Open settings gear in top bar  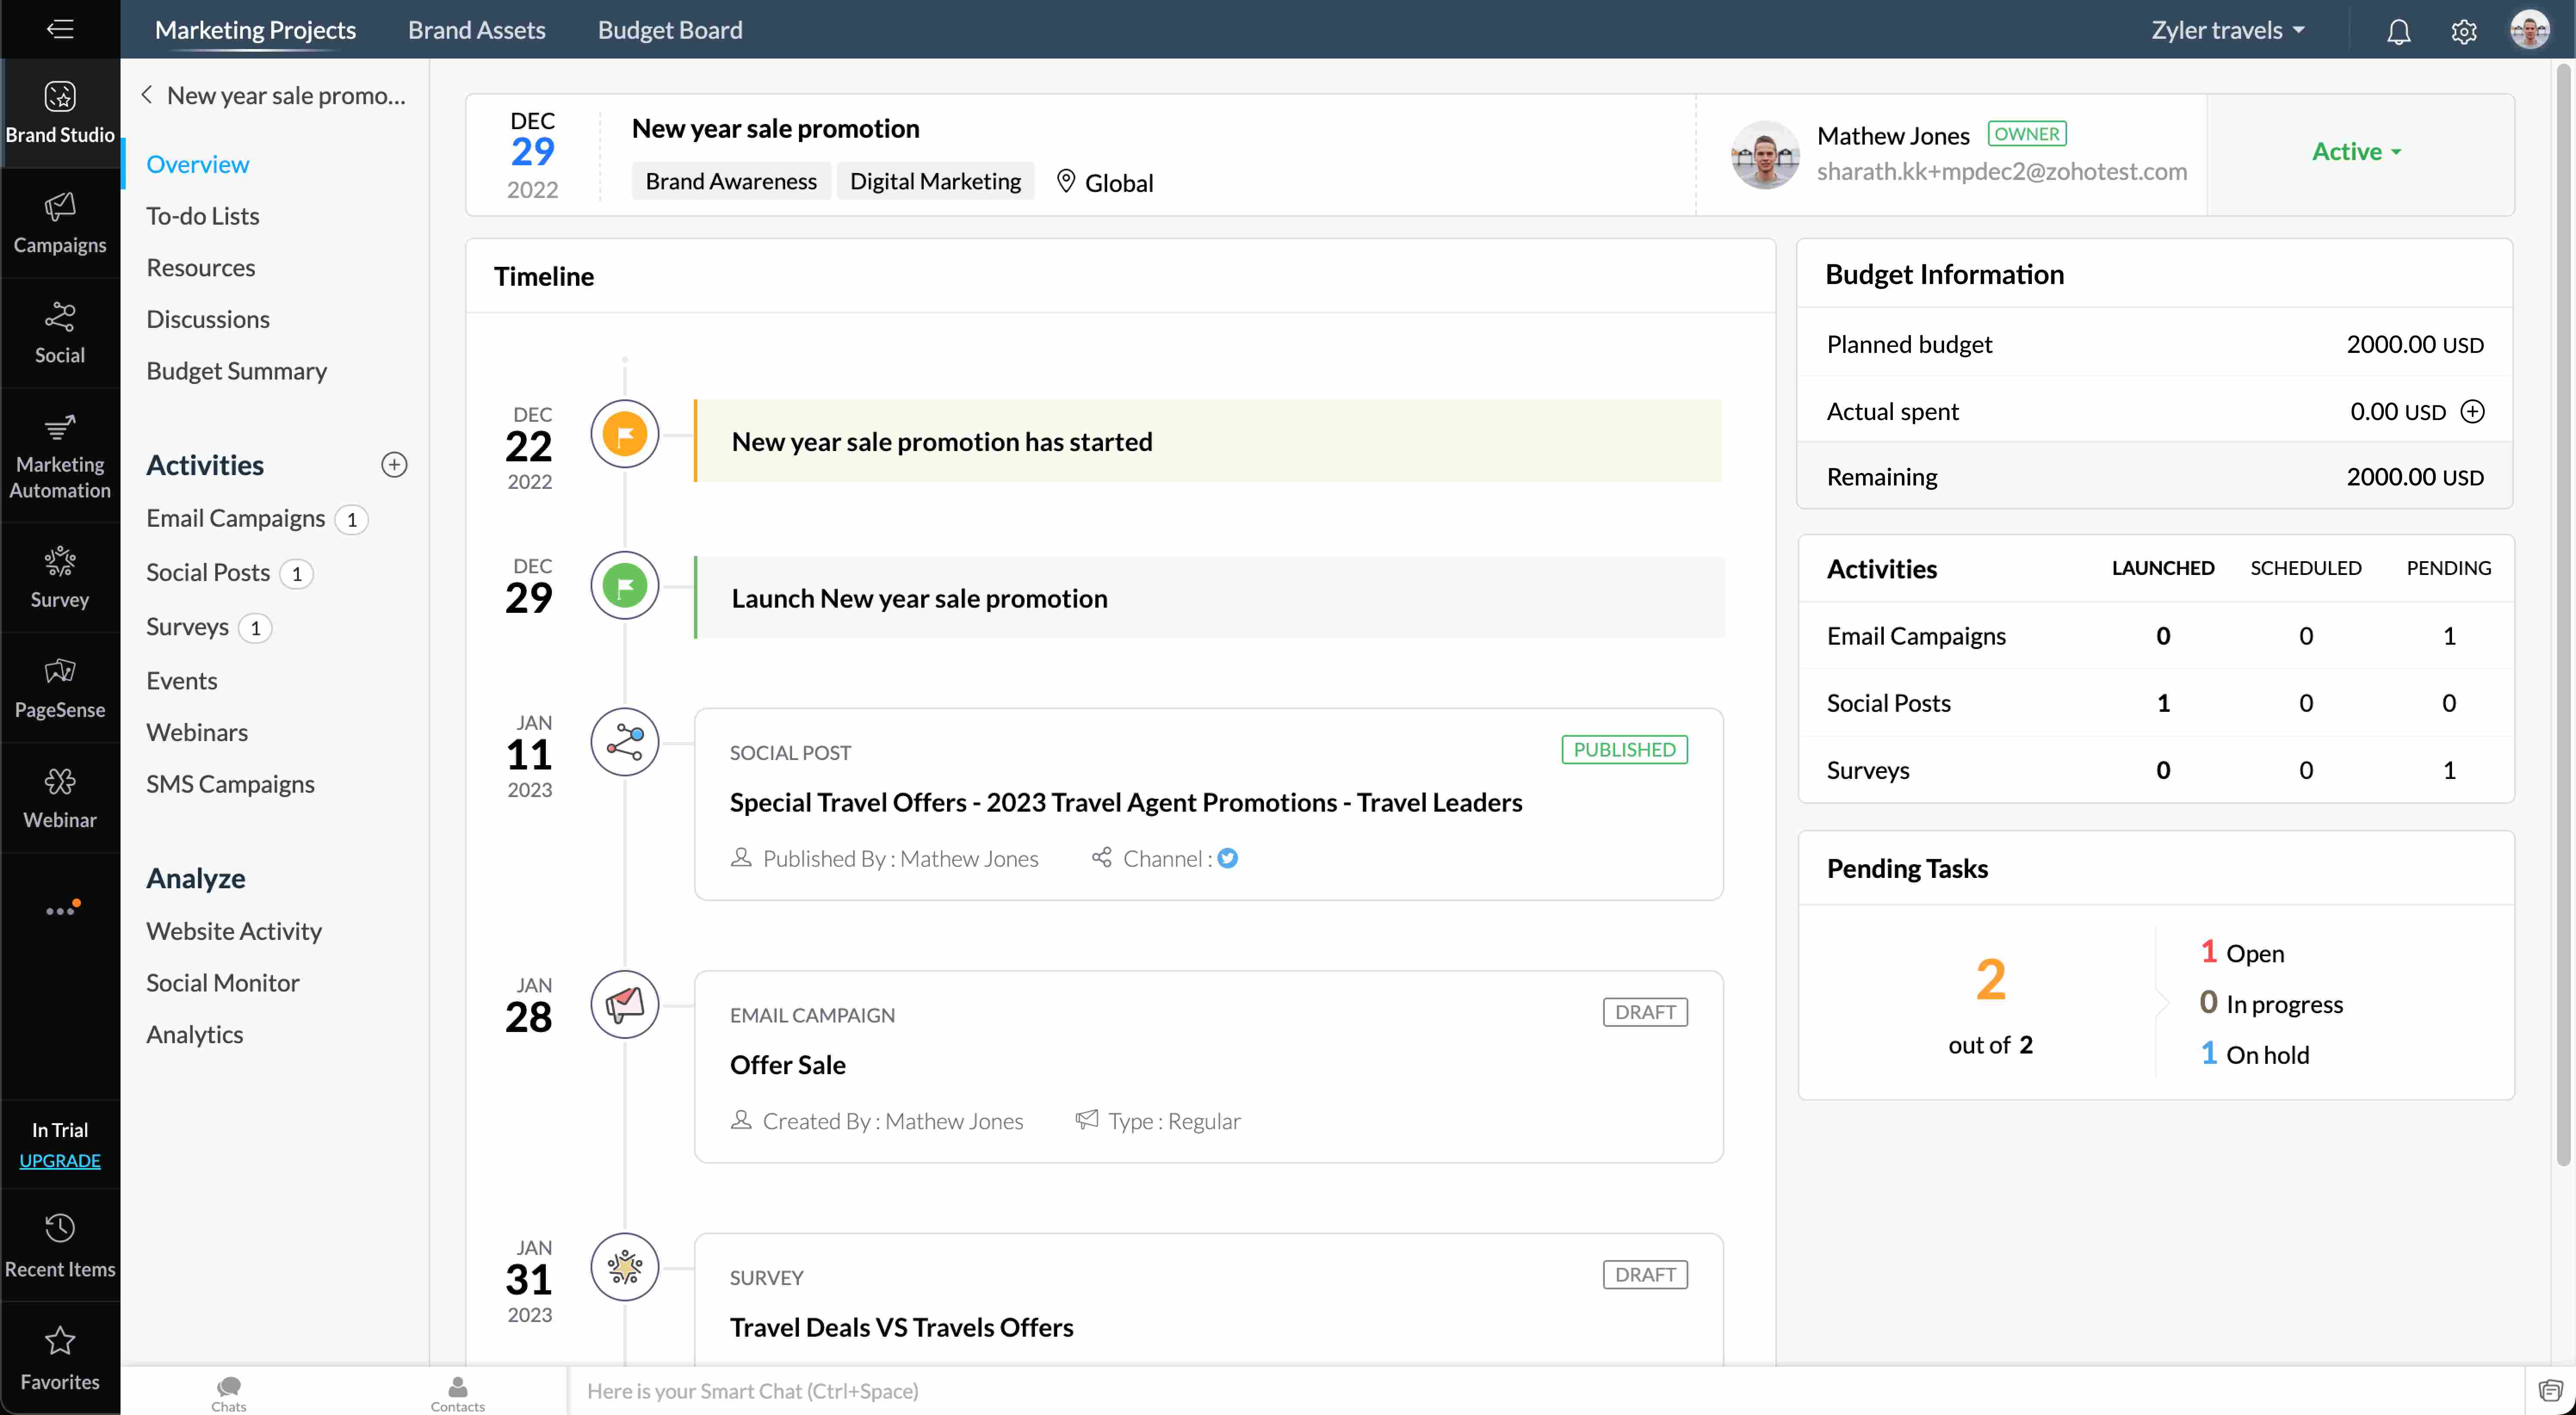2463,32
